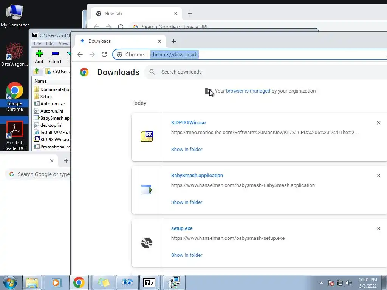Add a new tab in back Chrome window
Screen dimensions: 387x290
[x=190, y=14]
